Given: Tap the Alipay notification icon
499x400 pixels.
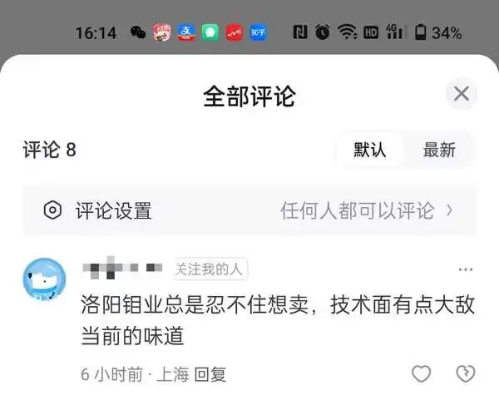Looking at the screenshot, I should point(186,32).
